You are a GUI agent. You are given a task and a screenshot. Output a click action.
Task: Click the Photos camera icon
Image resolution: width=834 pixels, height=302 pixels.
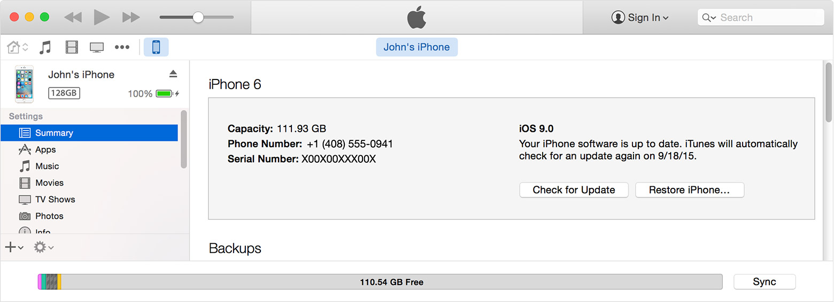coord(25,216)
